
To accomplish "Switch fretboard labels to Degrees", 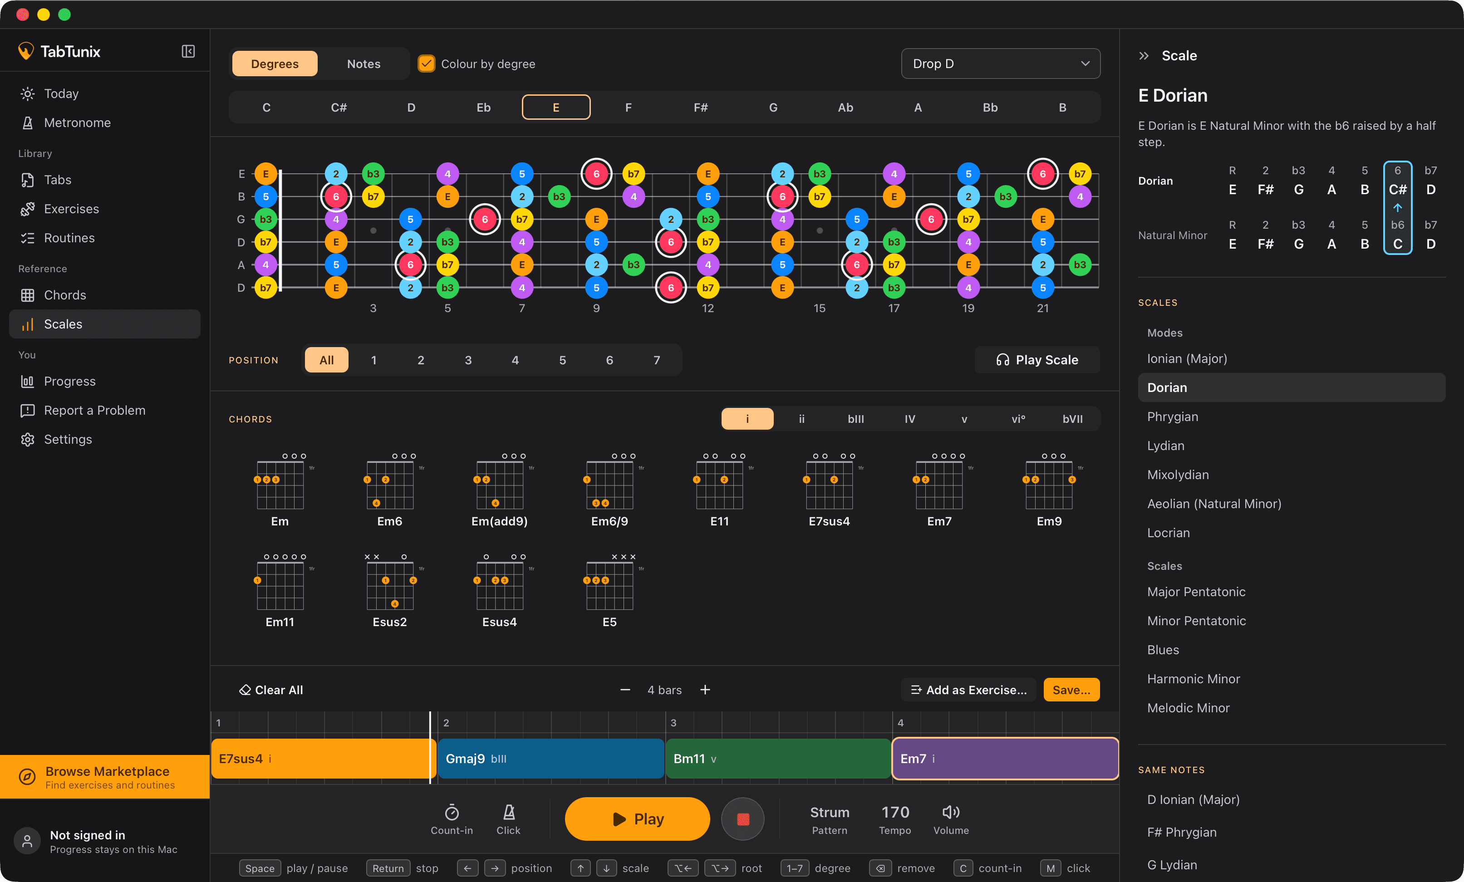I will click(275, 64).
